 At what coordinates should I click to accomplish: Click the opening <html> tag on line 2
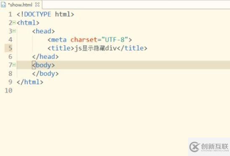point(28,23)
